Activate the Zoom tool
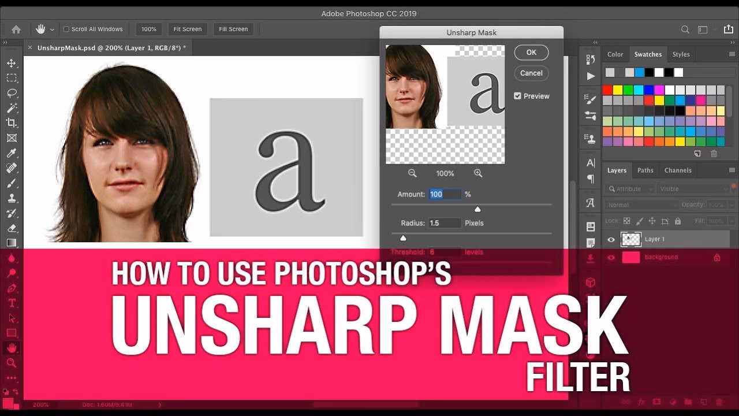739x416 pixels. (x=12, y=363)
